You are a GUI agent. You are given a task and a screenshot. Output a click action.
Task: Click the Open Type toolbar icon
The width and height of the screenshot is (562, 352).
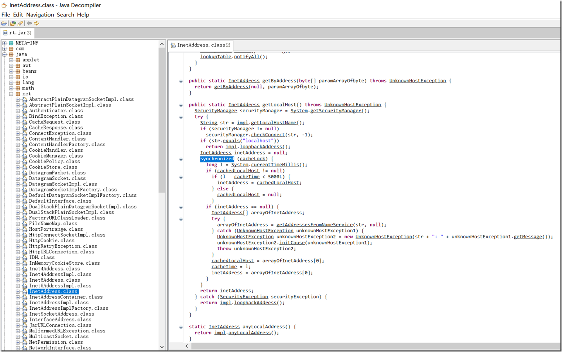13,23
